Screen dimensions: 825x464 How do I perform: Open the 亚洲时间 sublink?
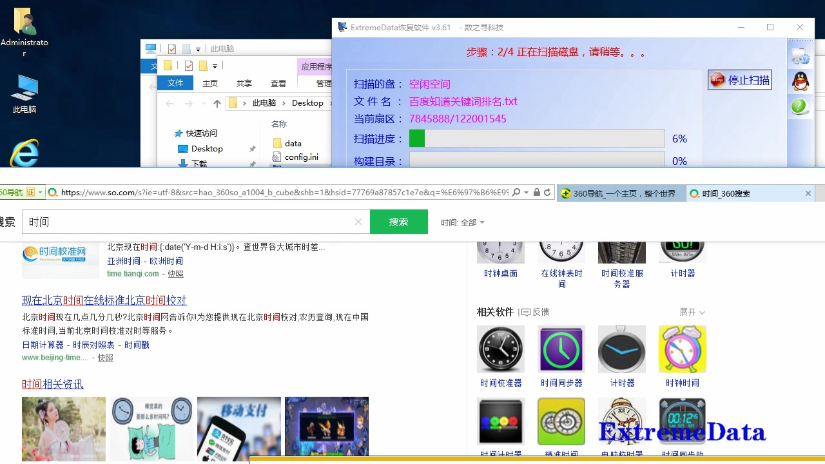coord(124,261)
